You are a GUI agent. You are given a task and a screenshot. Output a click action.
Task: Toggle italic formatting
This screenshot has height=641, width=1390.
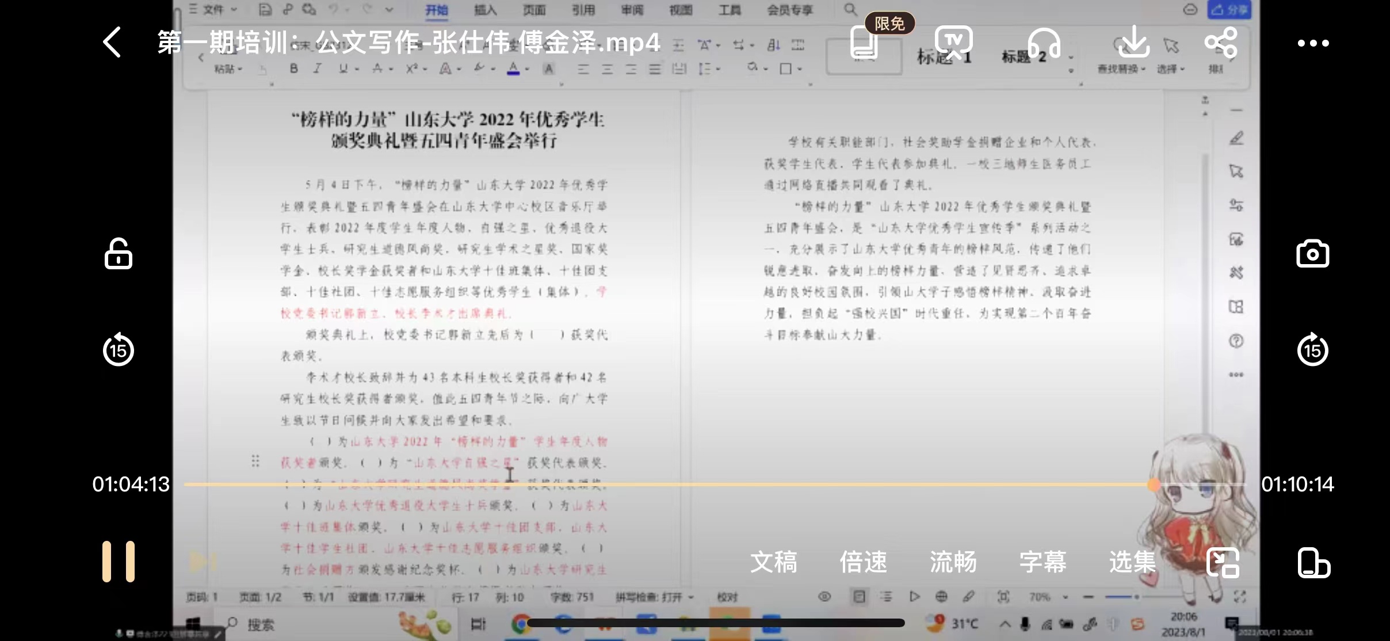click(317, 69)
